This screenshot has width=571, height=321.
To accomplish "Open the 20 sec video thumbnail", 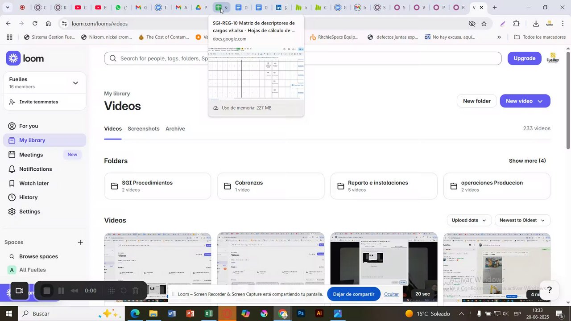I will (x=384, y=267).
